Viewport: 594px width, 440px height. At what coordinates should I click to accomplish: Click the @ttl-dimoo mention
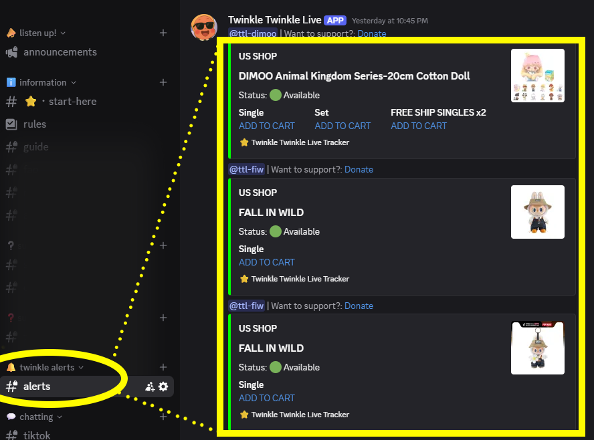253,33
